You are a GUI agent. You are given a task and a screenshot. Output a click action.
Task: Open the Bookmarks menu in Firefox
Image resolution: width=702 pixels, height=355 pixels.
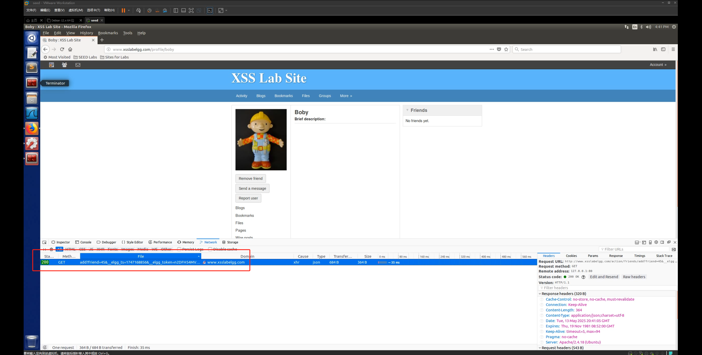[108, 33]
